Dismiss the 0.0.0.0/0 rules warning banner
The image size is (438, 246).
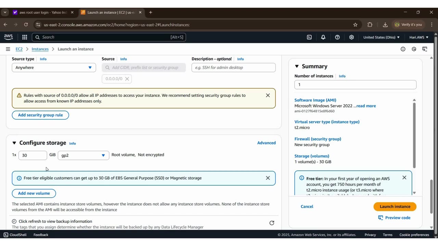(x=268, y=95)
